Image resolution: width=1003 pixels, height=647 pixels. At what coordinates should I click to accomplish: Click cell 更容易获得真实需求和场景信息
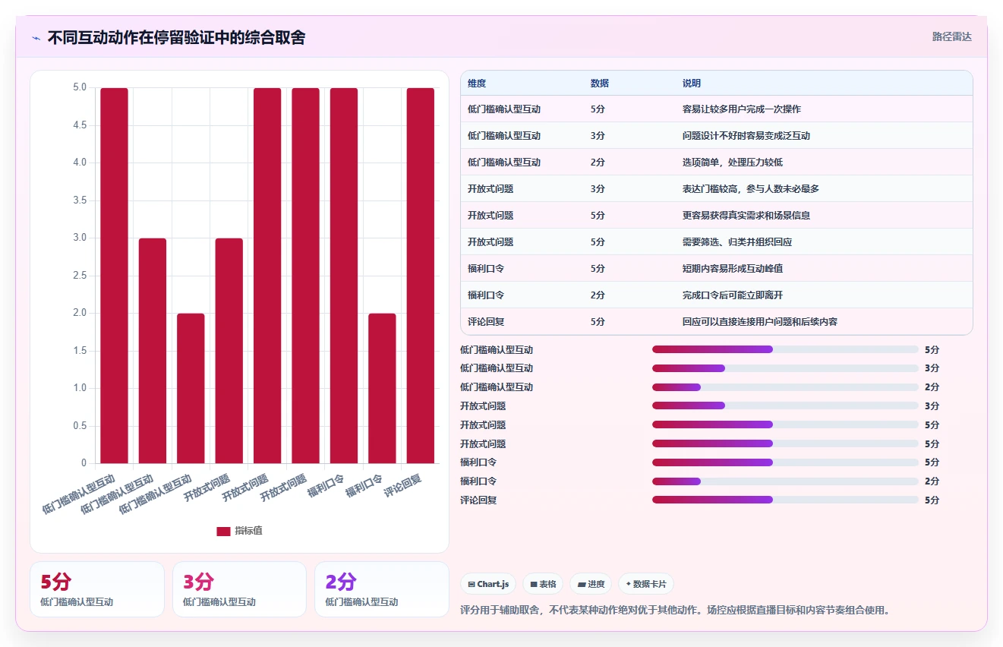tap(746, 216)
